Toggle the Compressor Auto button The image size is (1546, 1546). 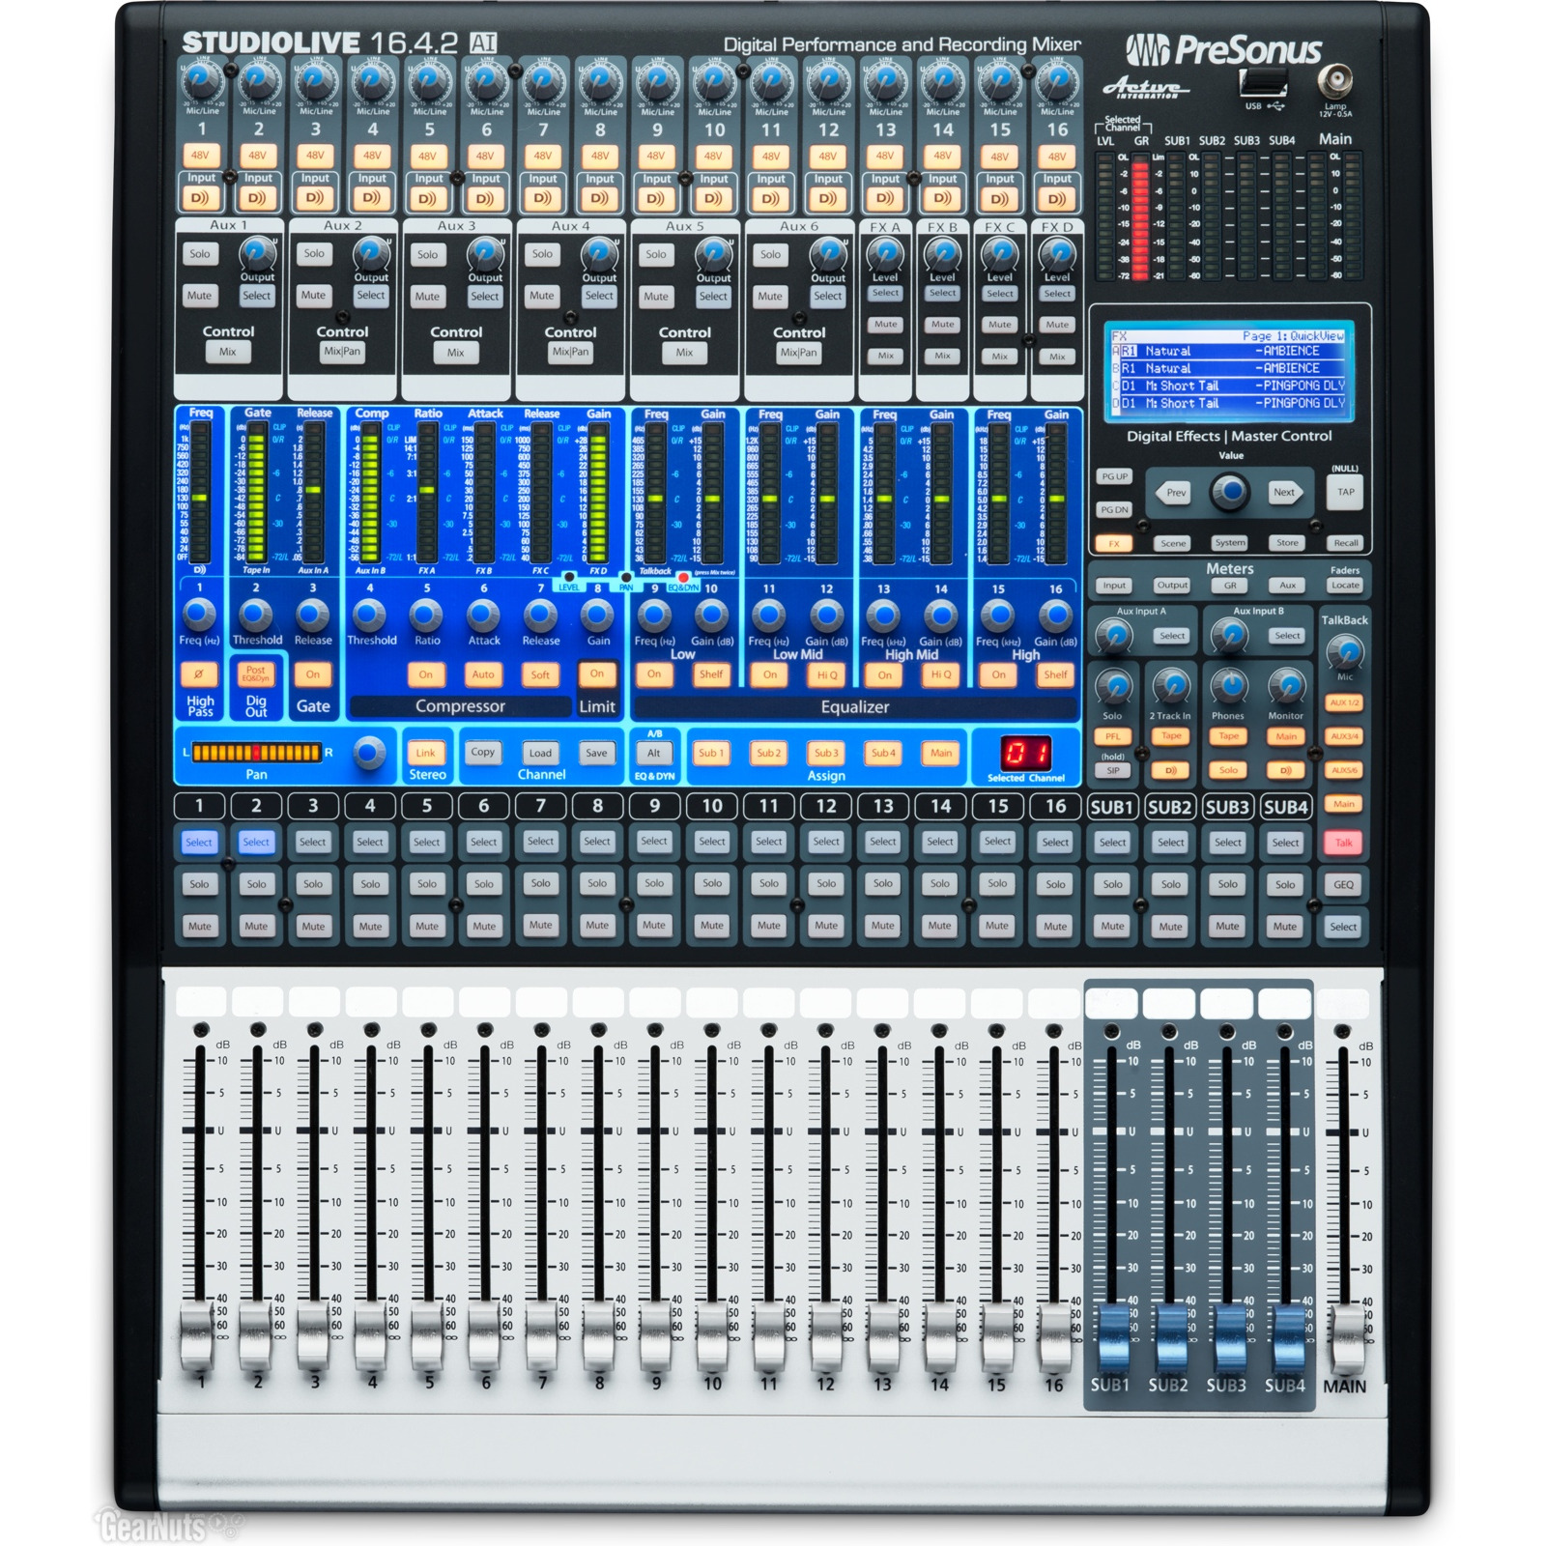[483, 674]
